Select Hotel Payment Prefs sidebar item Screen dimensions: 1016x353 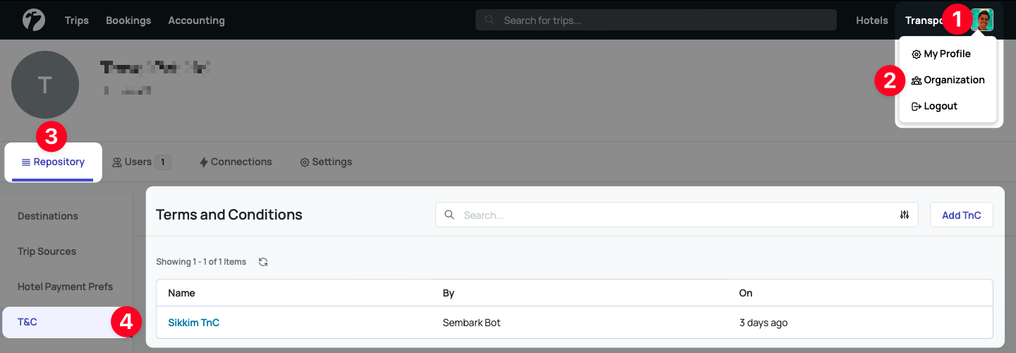pyautogui.click(x=65, y=287)
